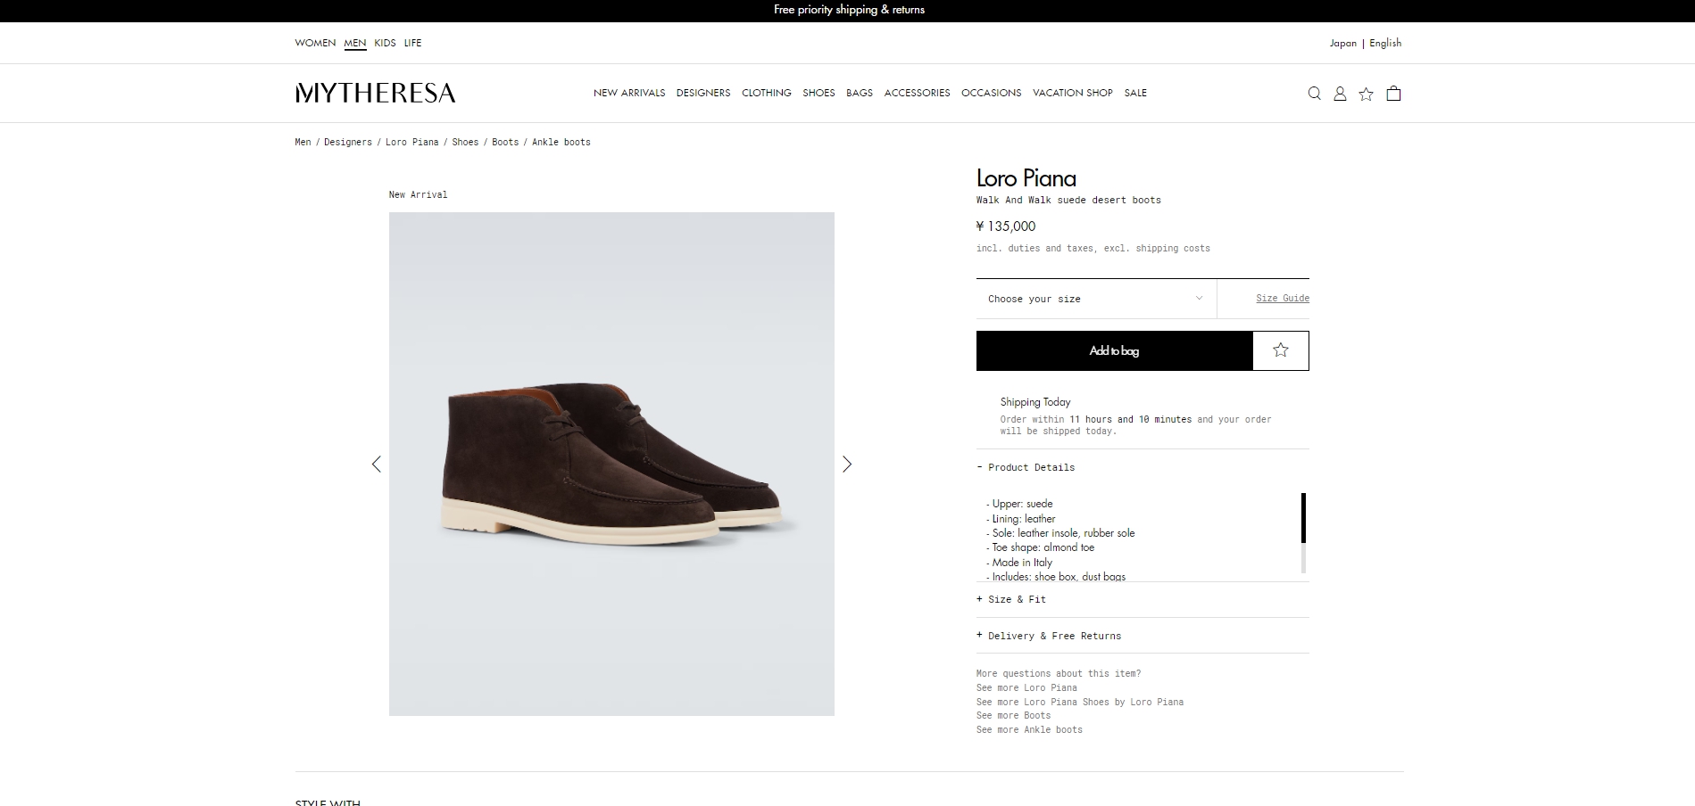This screenshot has width=1695, height=806.
Task: Open Bags menu
Action: click(860, 93)
